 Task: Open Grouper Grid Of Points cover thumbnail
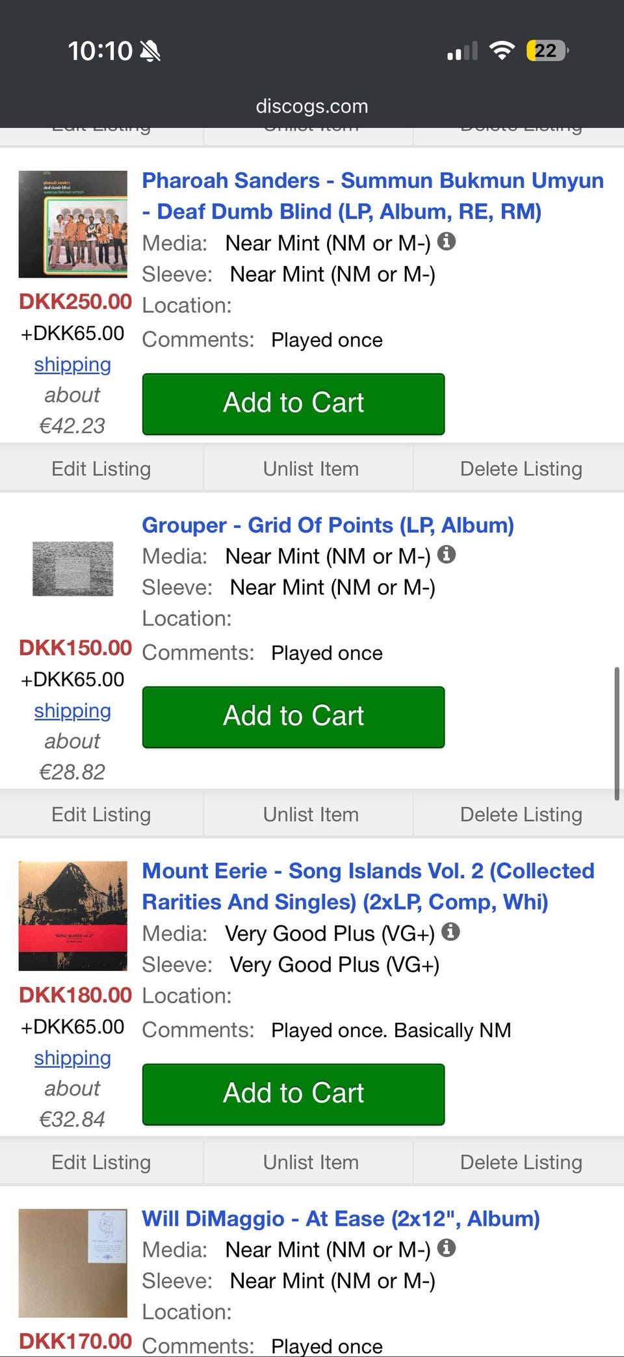point(73,569)
